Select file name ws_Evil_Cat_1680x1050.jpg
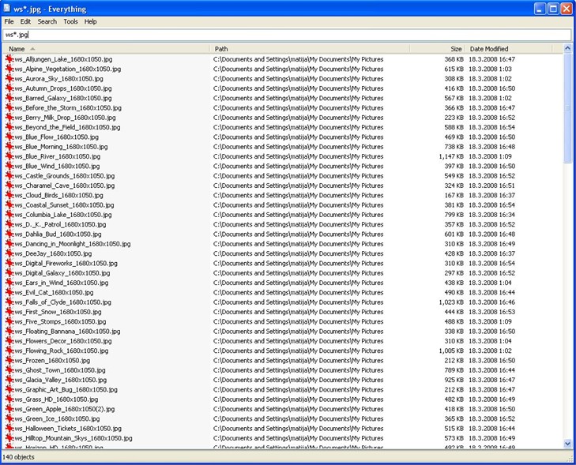The image size is (576, 465). coord(54,293)
